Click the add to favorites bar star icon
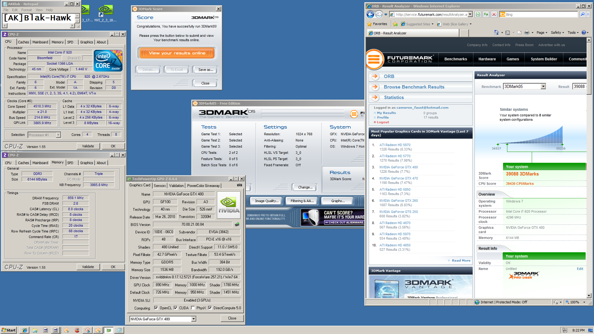The height and width of the screenshot is (334, 594). click(x=395, y=24)
